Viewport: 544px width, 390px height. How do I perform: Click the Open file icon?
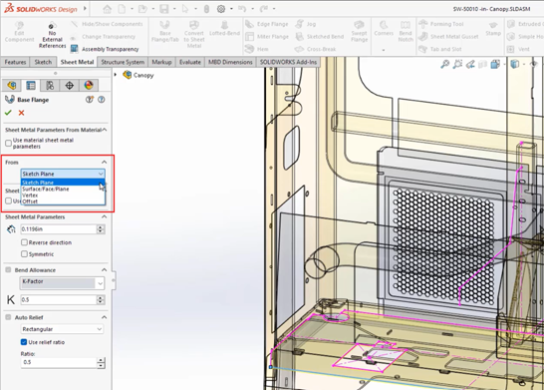pos(142,9)
